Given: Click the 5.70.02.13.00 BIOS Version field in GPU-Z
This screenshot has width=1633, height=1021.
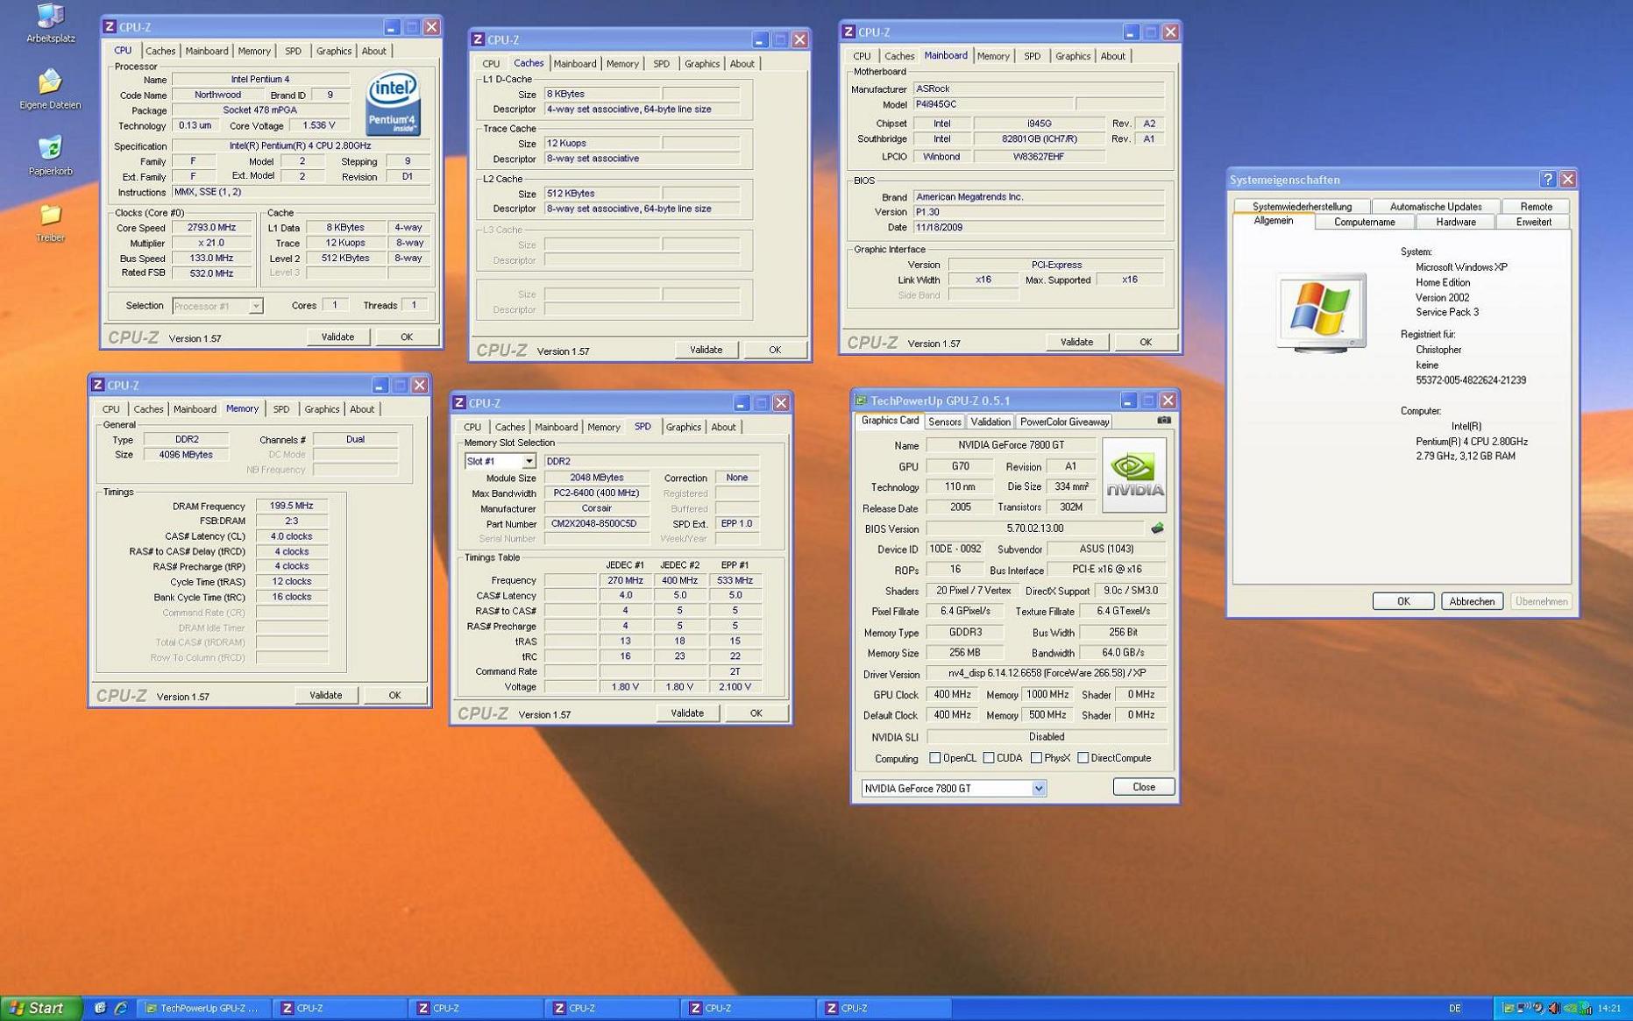Looking at the screenshot, I should coord(1034,528).
